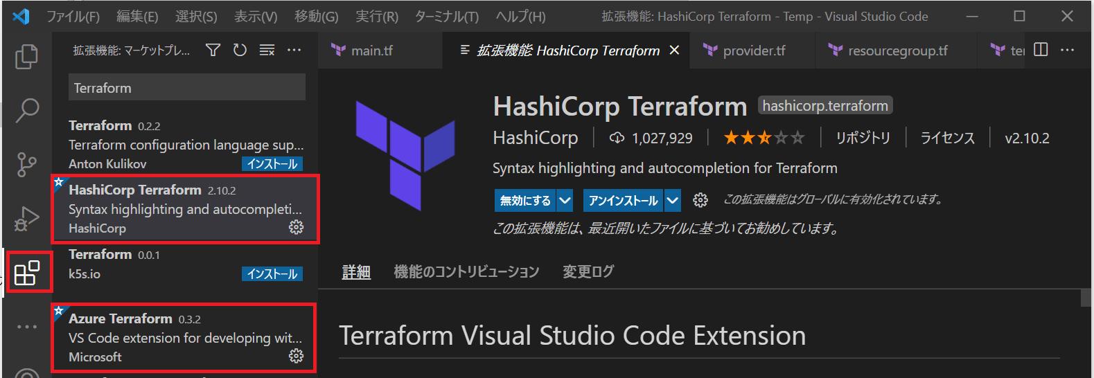Image resolution: width=1094 pixels, height=378 pixels.
Task: Install Terraform by k5s.io
Action: pos(272,274)
